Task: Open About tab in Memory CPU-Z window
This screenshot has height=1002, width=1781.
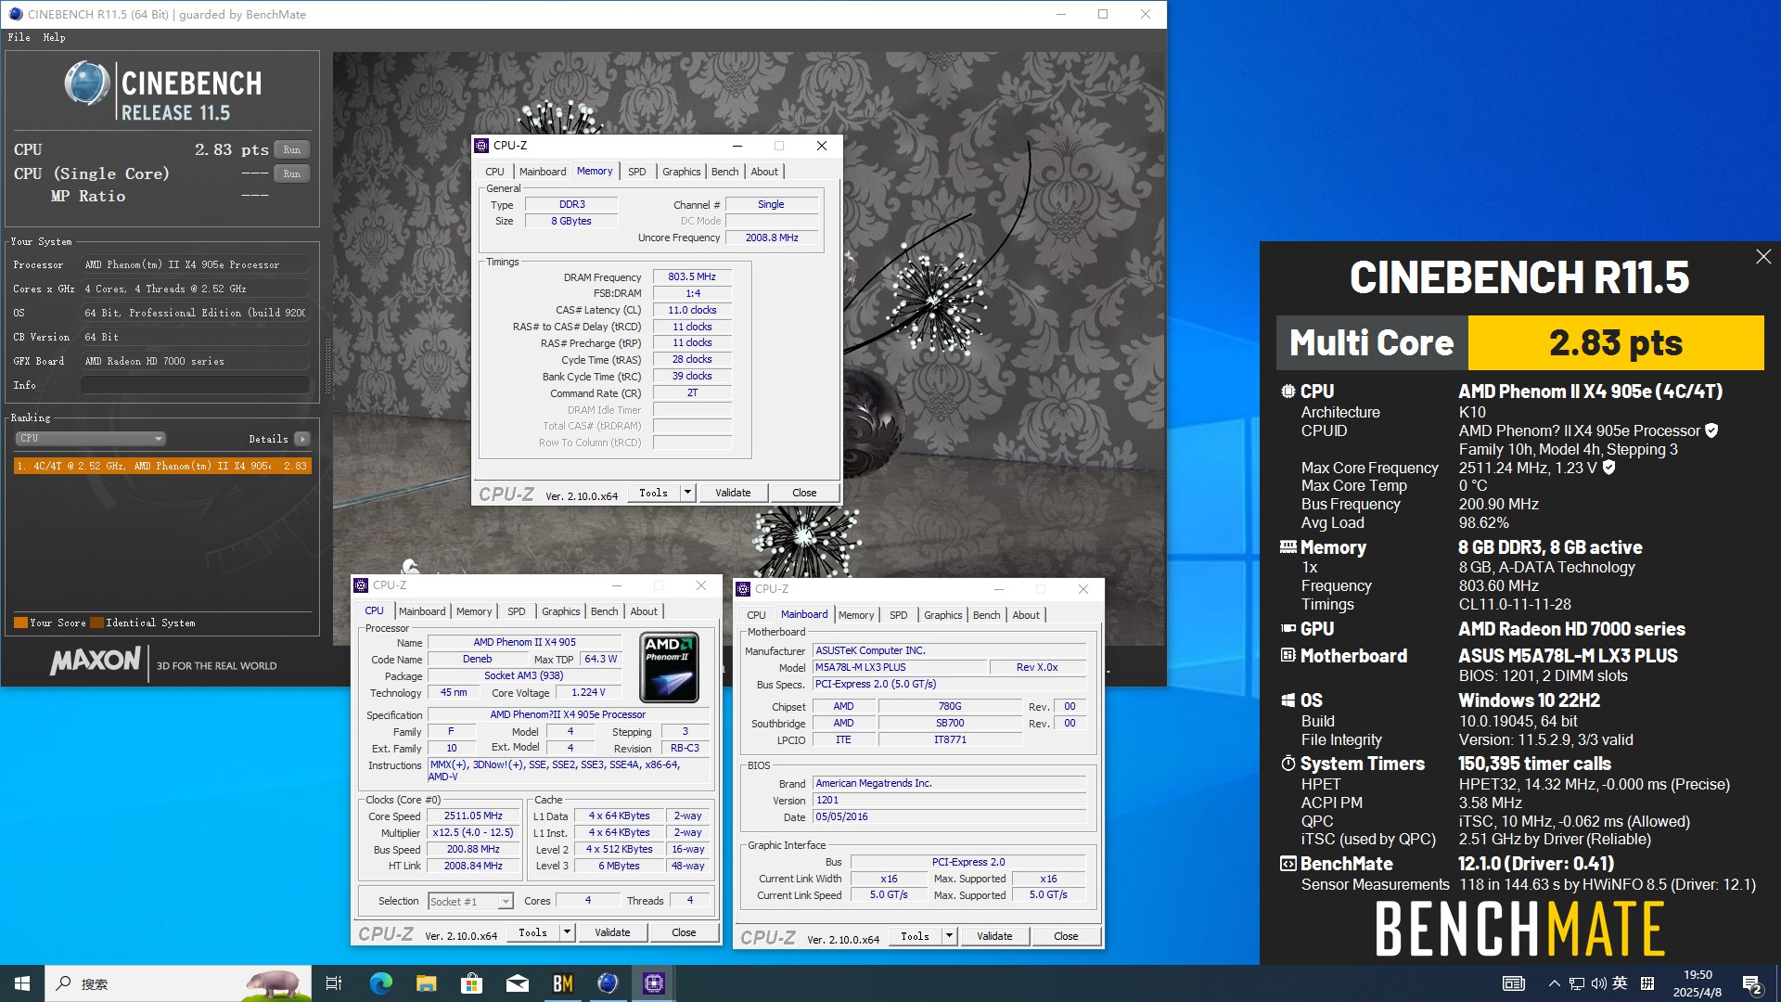Action: click(x=764, y=172)
